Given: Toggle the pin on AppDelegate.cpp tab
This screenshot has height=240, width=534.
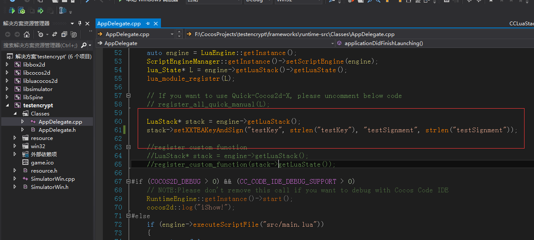Looking at the screenshot, I should [x=148, y=23].
